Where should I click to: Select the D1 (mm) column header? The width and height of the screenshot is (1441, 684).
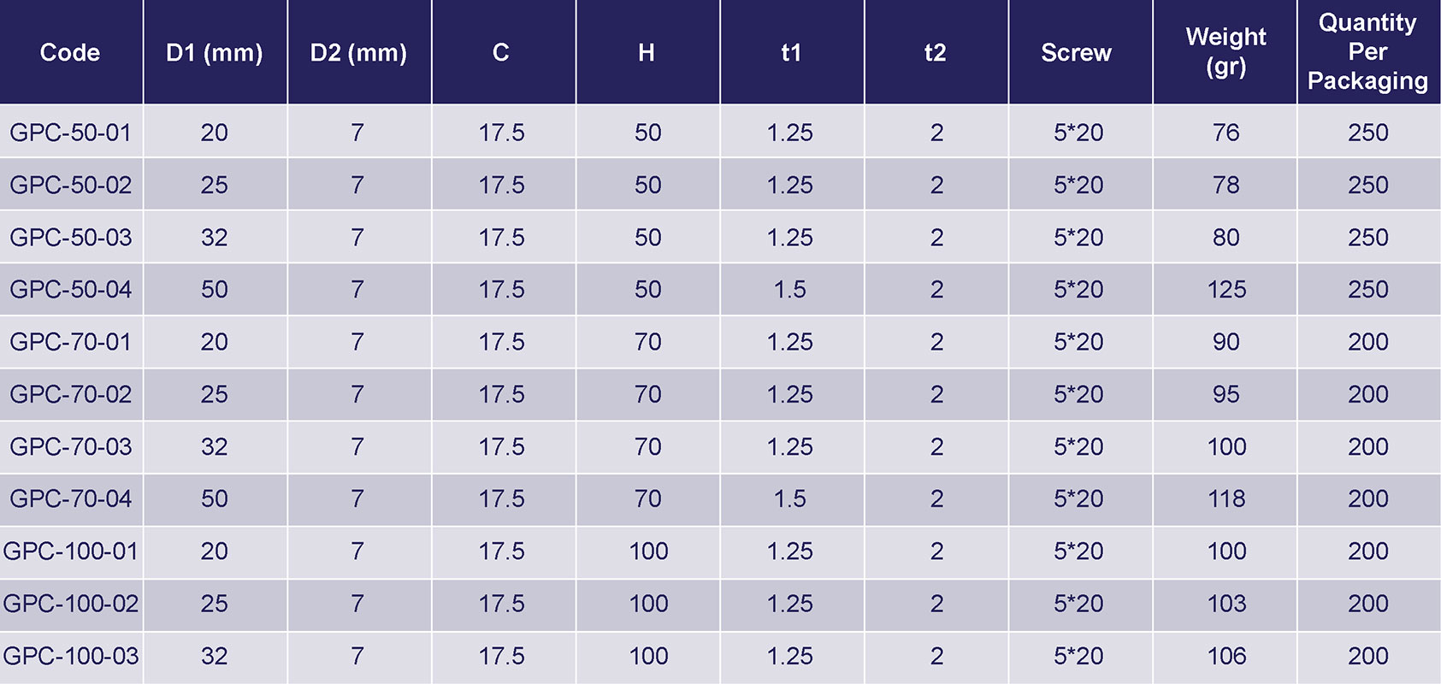214,52
